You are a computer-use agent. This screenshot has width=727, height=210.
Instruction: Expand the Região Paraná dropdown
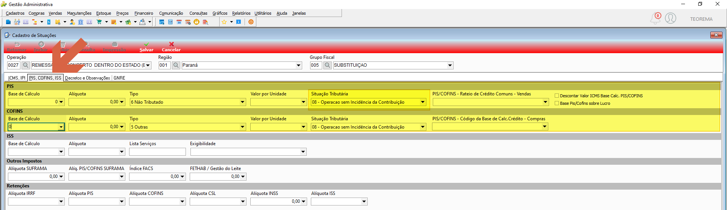point(298,65)
